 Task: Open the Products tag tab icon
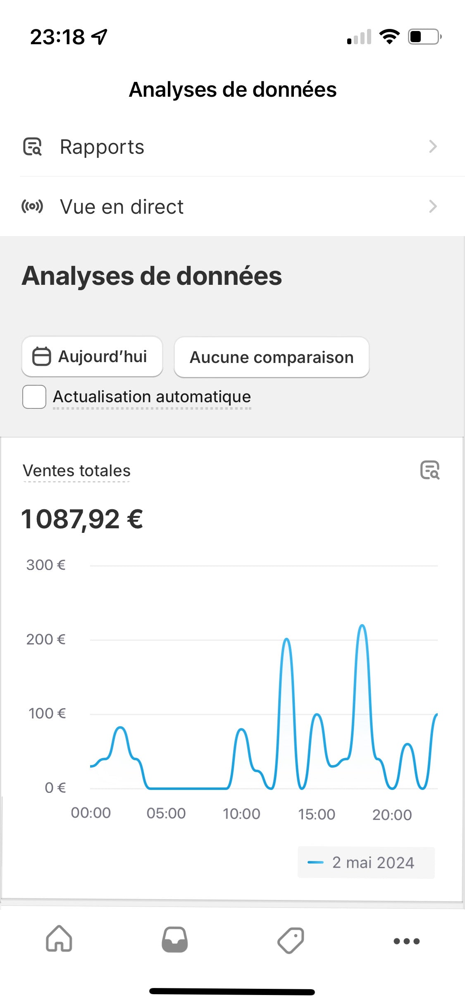pyautogui.click(x=291, y=940)
